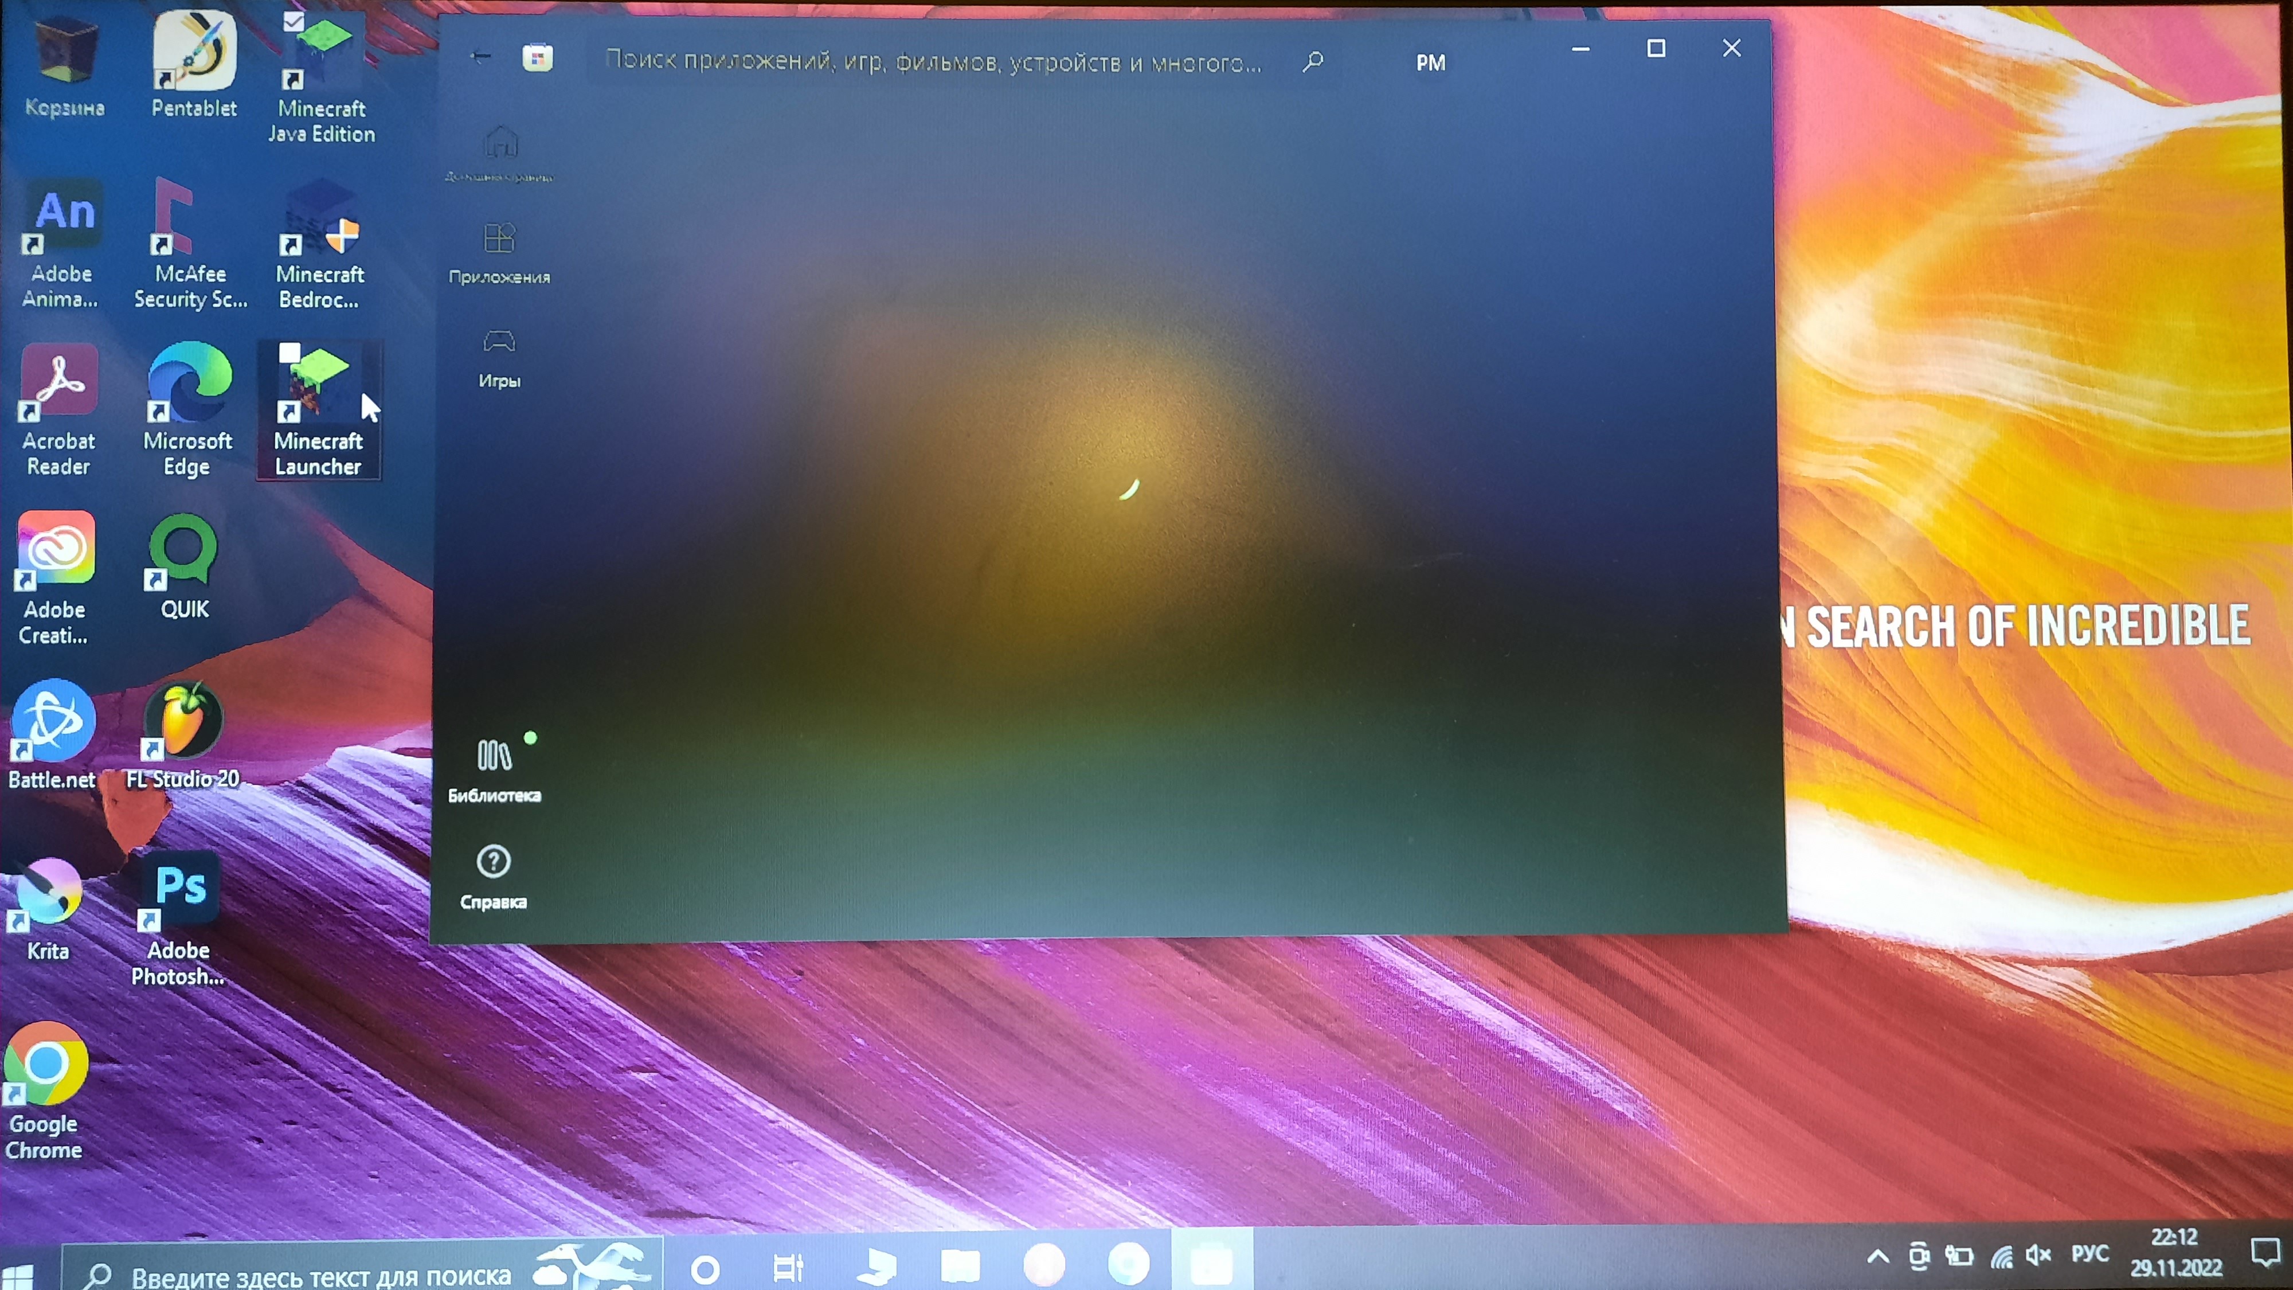Open File Explorer folder on the taskbar

(960, 1265)
